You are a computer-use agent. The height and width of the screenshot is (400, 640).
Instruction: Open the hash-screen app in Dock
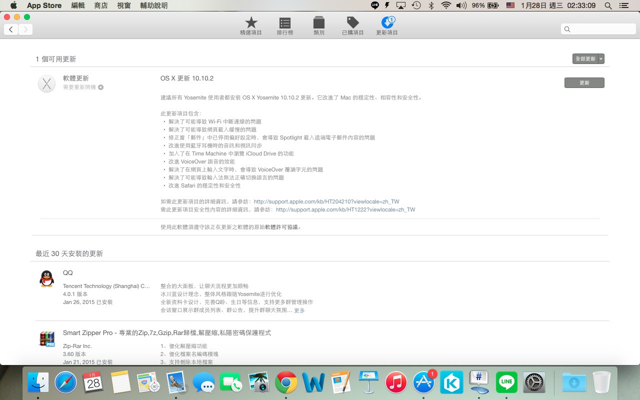[479, 383]
